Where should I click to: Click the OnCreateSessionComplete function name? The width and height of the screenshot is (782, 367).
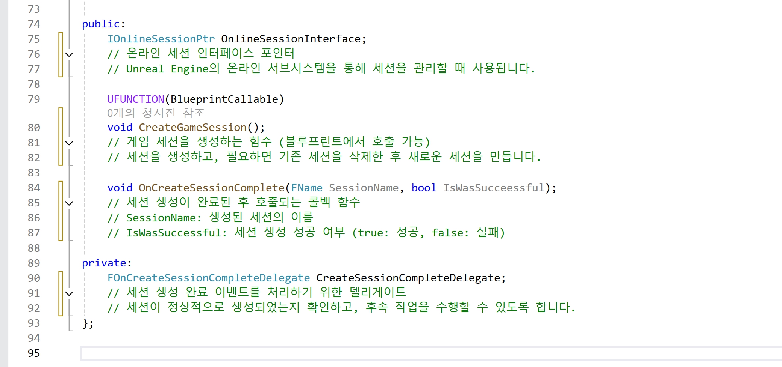[x=212, y=188]
